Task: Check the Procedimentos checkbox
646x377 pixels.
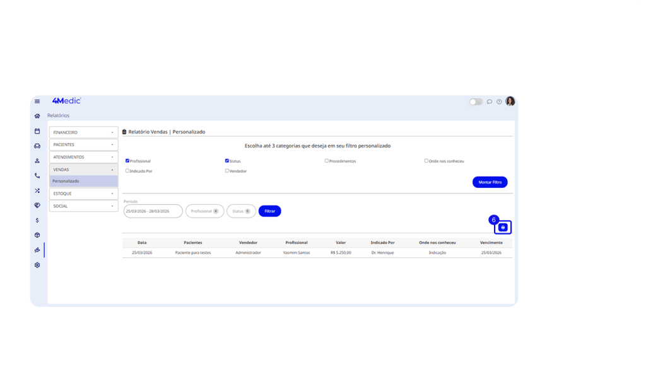Action: pyautogui.click(x=327, y=161)
